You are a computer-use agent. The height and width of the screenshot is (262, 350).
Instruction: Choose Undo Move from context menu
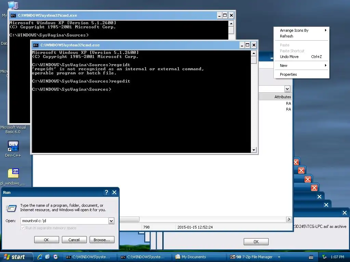click(x=301, y=57)
